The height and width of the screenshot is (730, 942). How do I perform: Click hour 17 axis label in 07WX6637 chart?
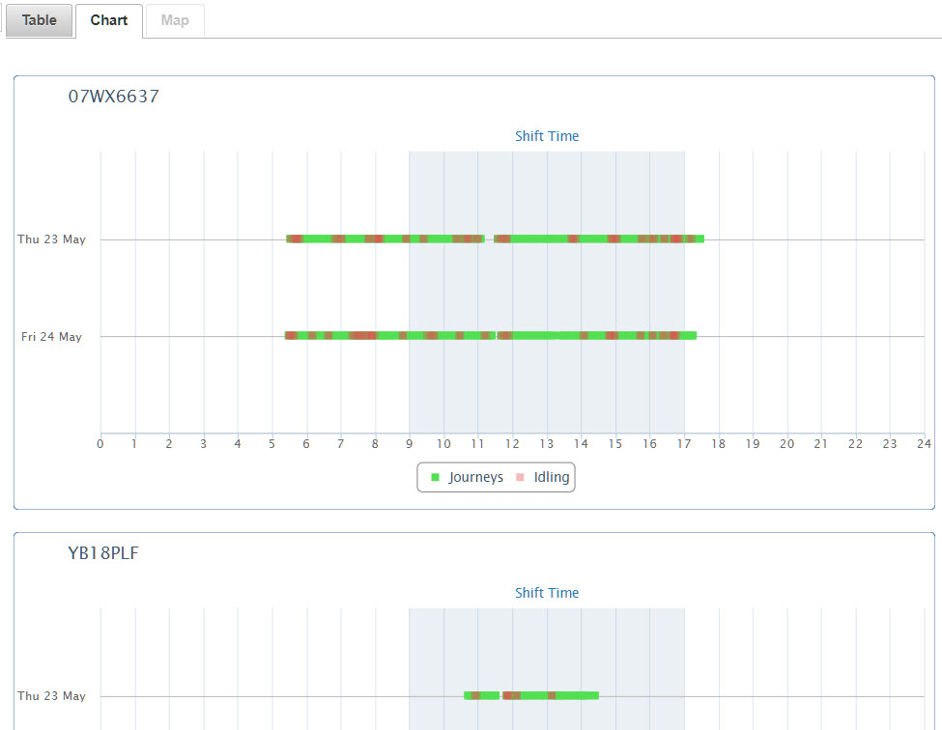pyautogui.click(x=684, y=444)
